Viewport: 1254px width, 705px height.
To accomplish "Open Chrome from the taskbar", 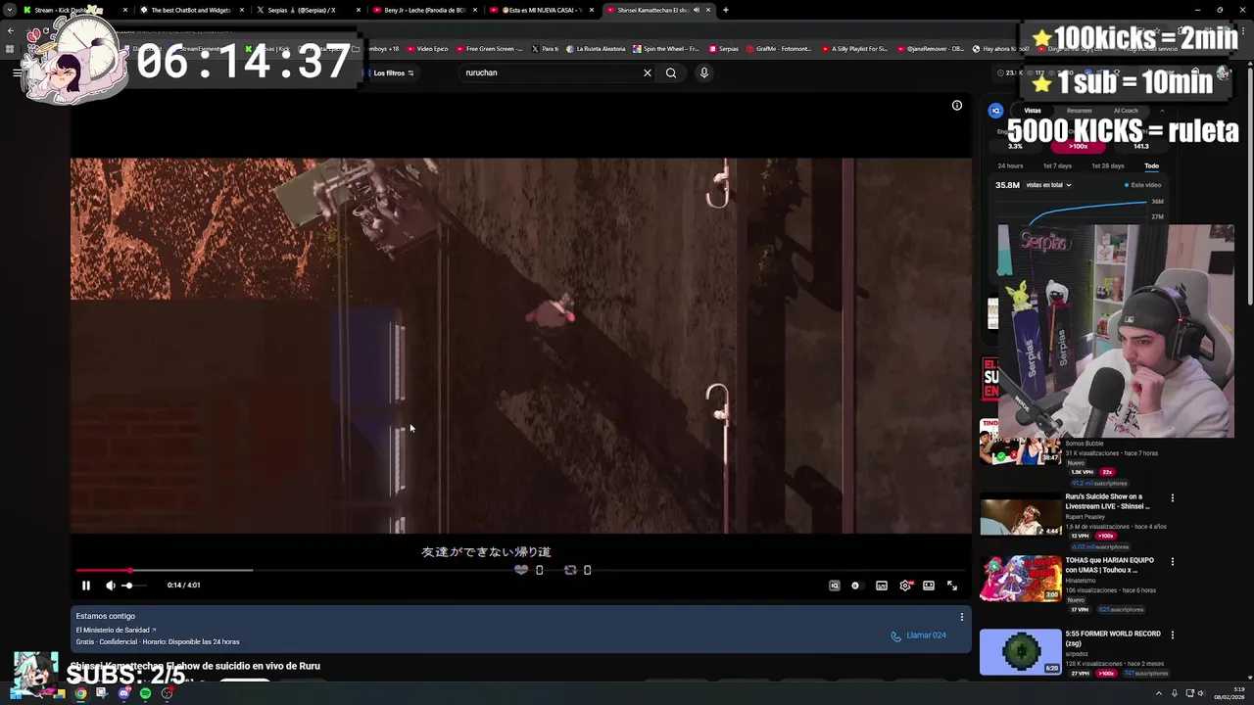I will coord(80,693).
